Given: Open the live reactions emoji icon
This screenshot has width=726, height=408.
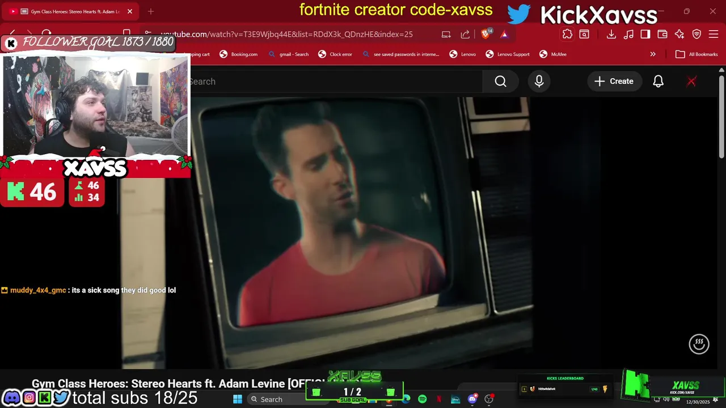Looking at the screenshot, I should point(699,343).
